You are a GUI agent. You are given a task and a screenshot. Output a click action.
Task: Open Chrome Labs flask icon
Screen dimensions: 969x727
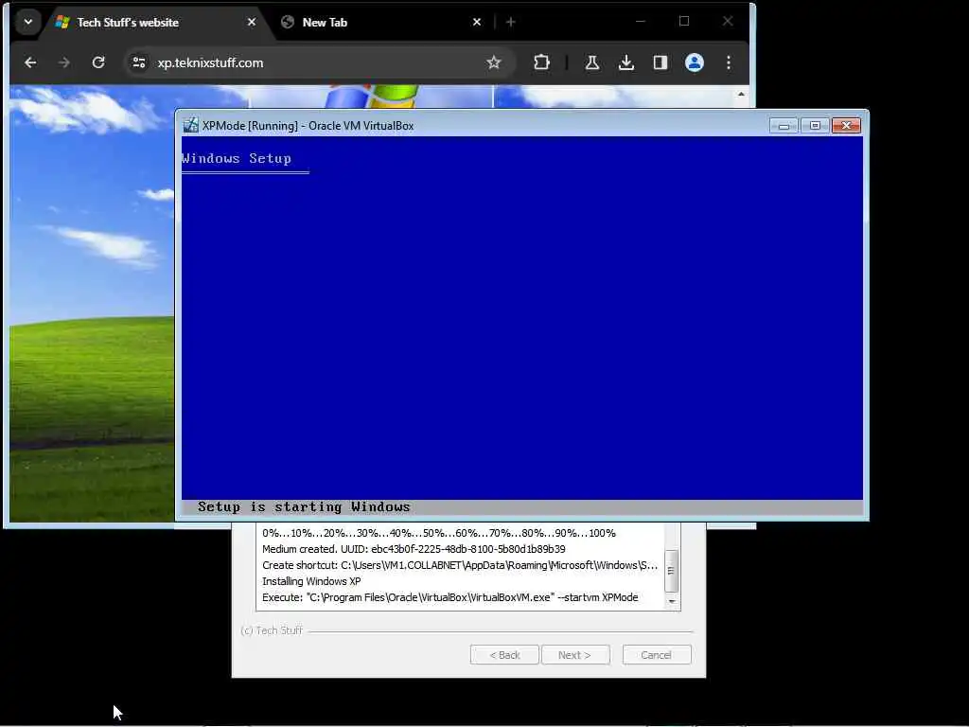pyautogui.click(x=592, y=62)
